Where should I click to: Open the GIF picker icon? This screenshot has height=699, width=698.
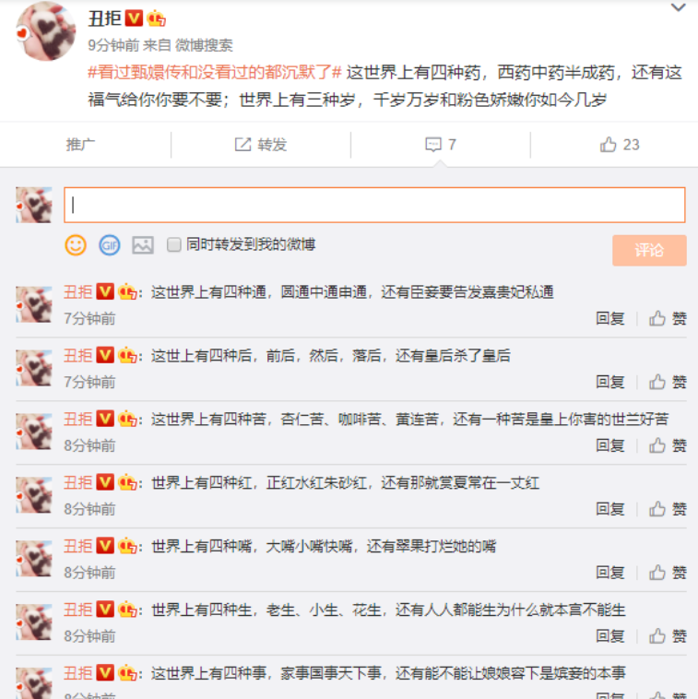[x=109, y=245]
